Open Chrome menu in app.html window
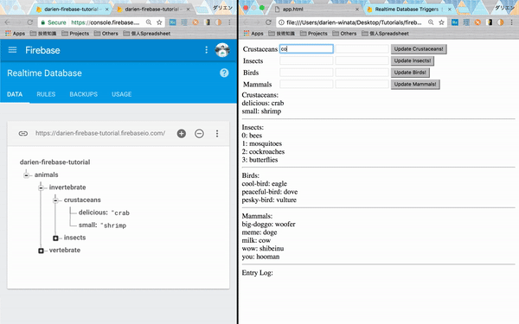The width and height of the screenshot is (519, 324). click(x=511, y=22)
